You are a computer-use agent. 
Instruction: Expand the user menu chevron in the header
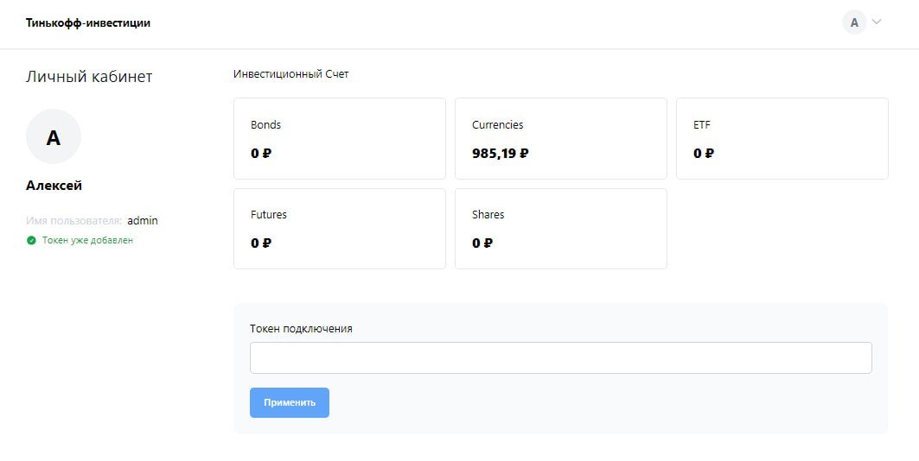click(x=877, y=22)
